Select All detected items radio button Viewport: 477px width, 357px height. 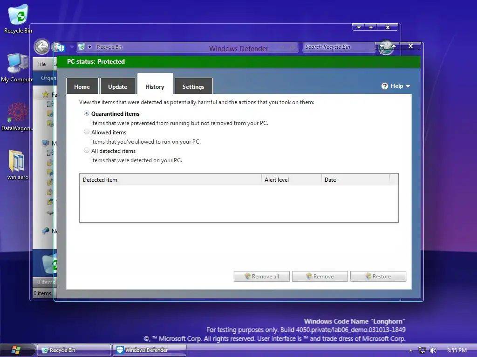point(87,150)
